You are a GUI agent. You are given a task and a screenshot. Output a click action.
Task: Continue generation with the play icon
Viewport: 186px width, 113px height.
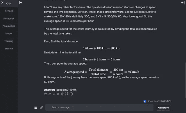pyautogui.click(x=58, y=94)
